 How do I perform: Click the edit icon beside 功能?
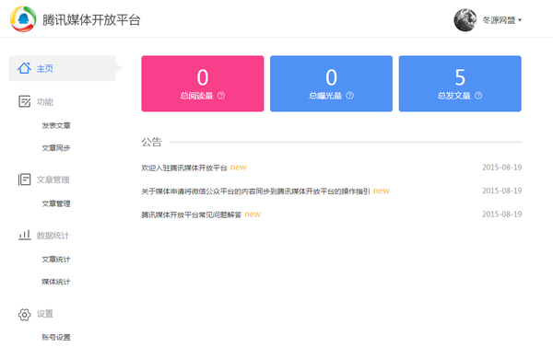pyautogui.click(x=24, y=101)
